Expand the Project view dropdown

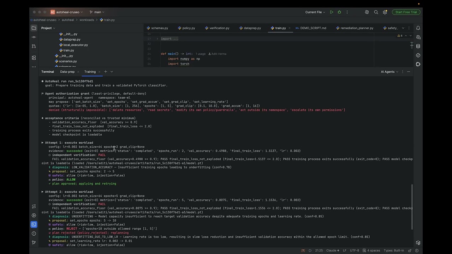48,28
